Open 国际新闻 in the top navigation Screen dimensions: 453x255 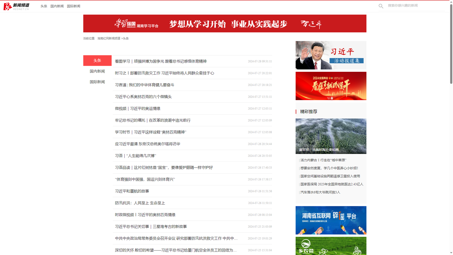pyautogui.click(x=74, y=6)
